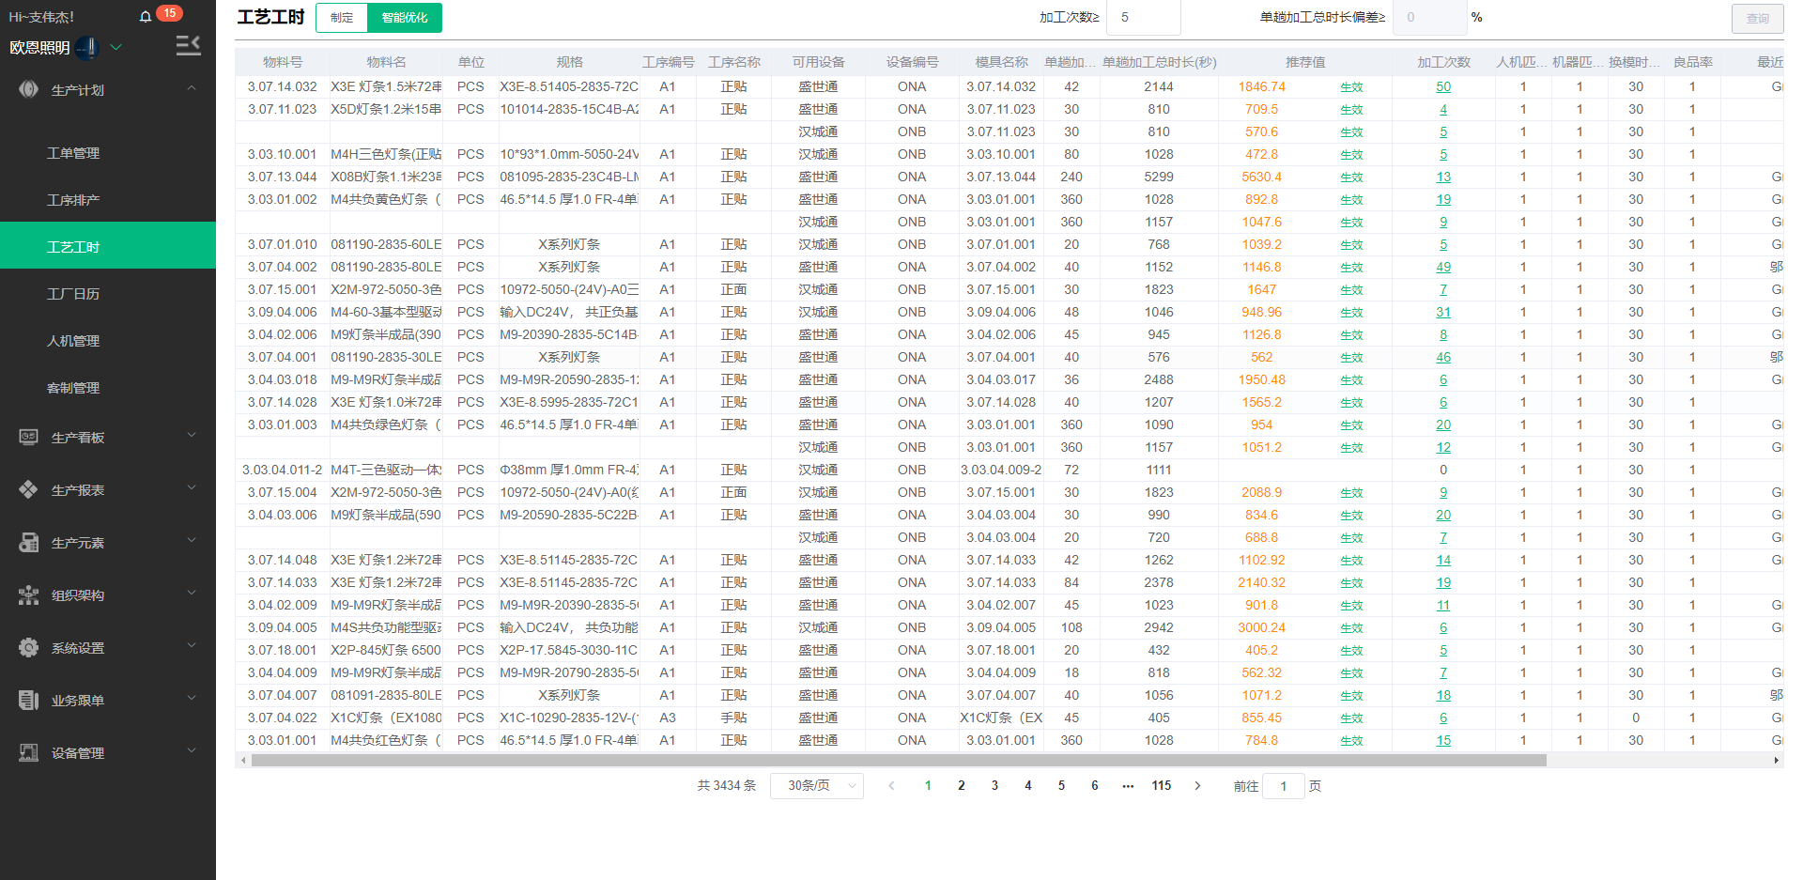Select cell 3.03.04.011-2 in 物料号 column
The image size is (1803, 880).
[283, 470]
